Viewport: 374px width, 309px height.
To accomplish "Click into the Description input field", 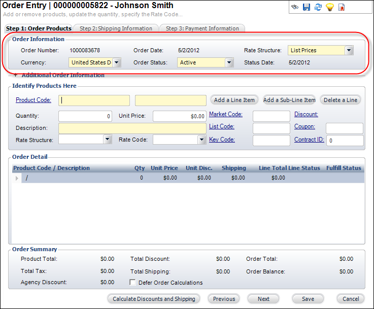I will pyautogui.click(x=132, y=128).
